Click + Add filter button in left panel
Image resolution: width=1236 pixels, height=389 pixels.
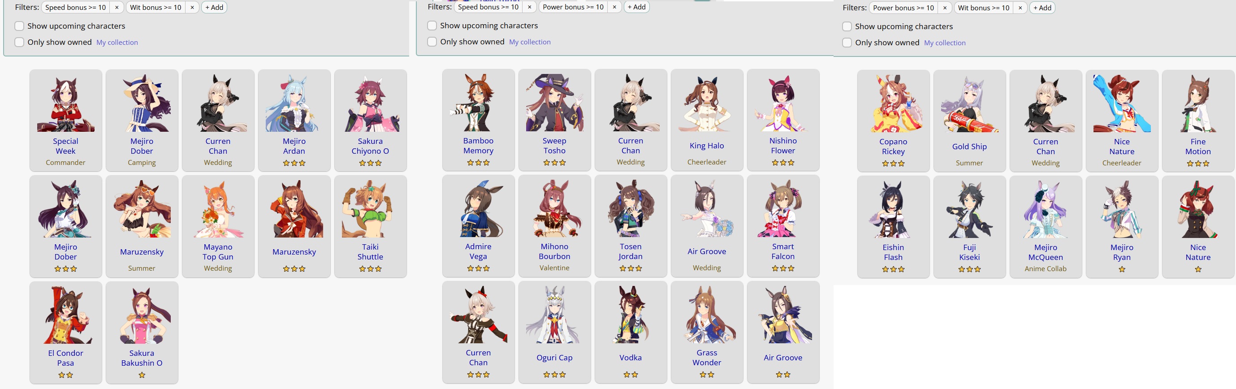pos(214,7)
